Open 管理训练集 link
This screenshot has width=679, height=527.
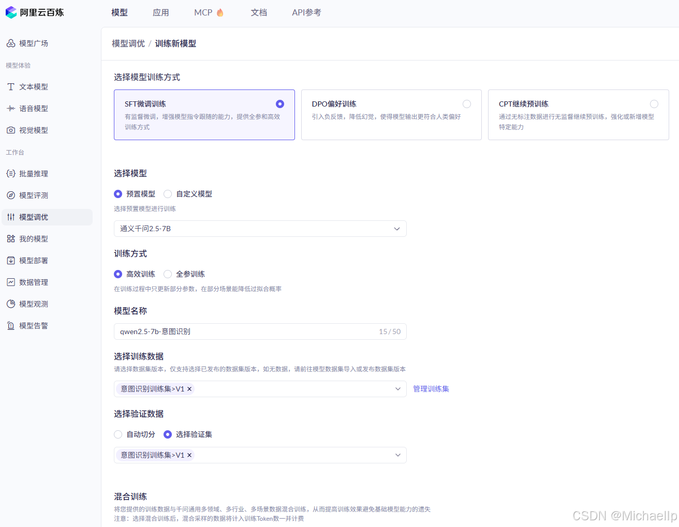431,389
